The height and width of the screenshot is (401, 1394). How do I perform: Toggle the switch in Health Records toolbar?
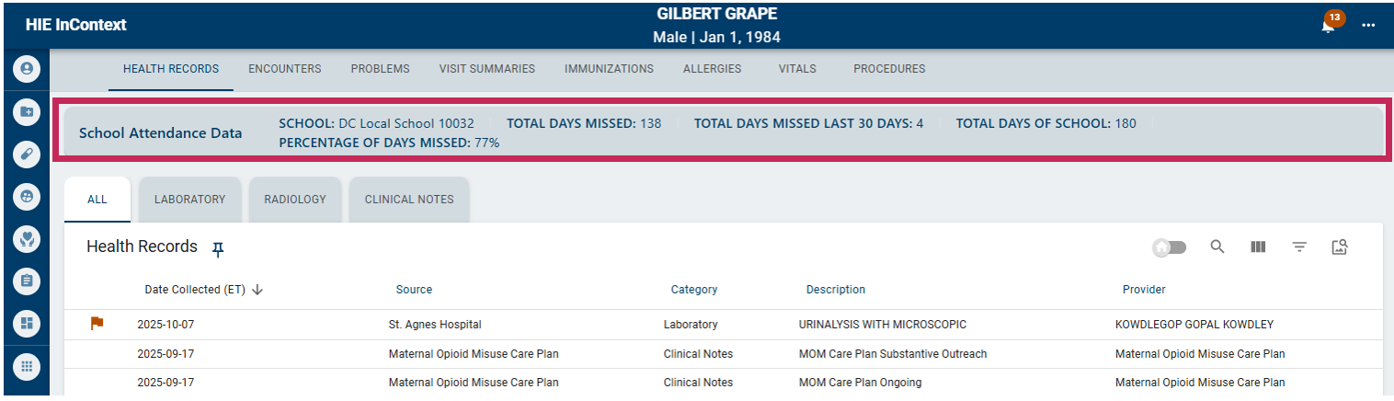click(1170, 247)
